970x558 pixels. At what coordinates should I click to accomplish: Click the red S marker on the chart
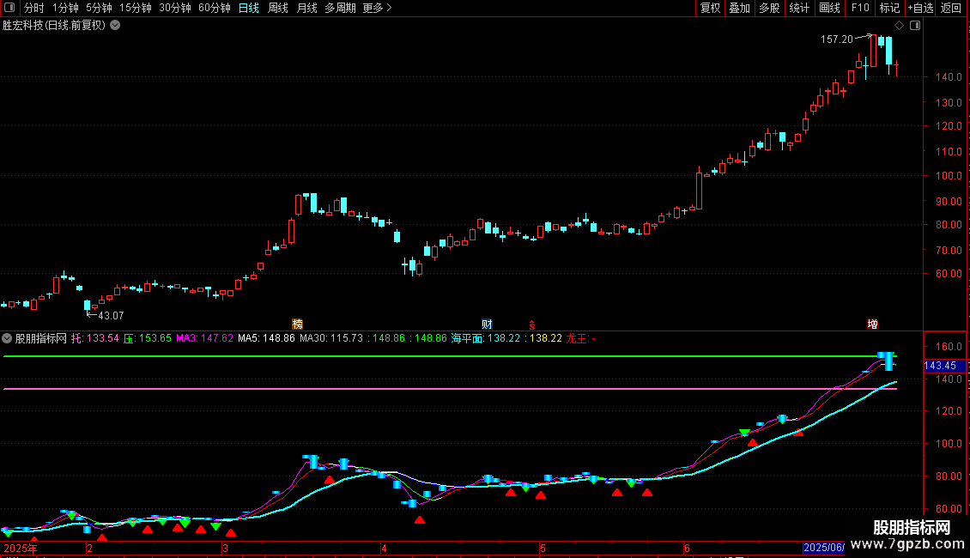tap(531, 324)
